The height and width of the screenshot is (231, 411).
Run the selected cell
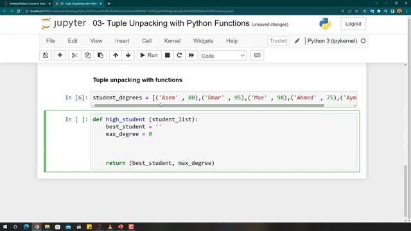pyautogui.click(x=149, y=55)
